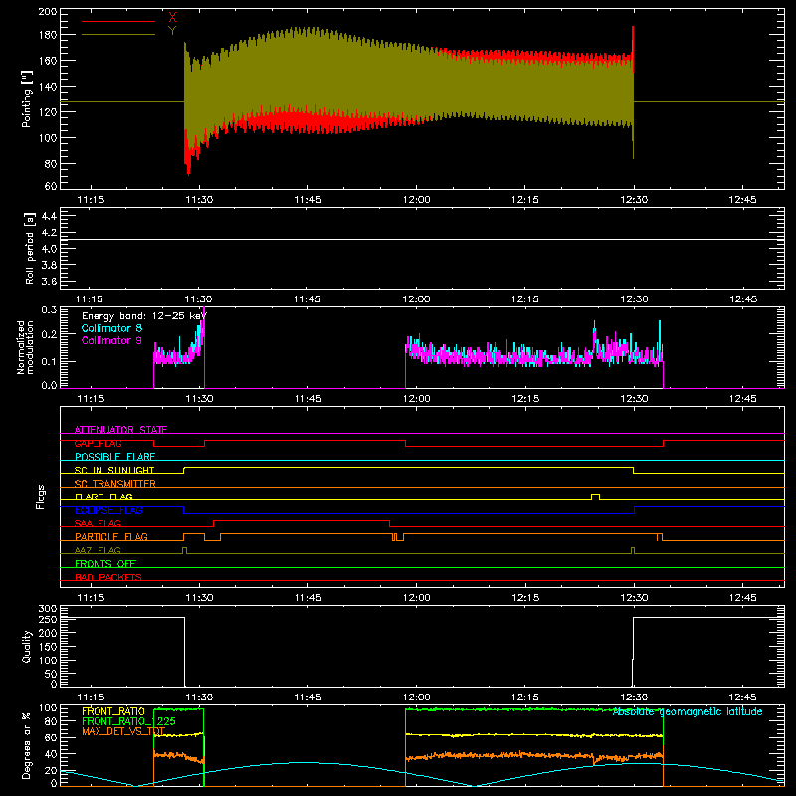Click the olive Y legend line
Viewport: 796px width, 796px height.
118,34
